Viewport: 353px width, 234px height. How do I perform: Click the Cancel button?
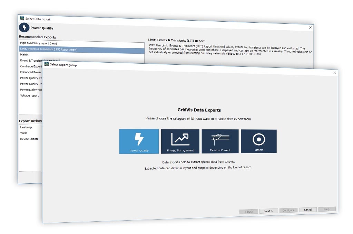coord(308,210)
